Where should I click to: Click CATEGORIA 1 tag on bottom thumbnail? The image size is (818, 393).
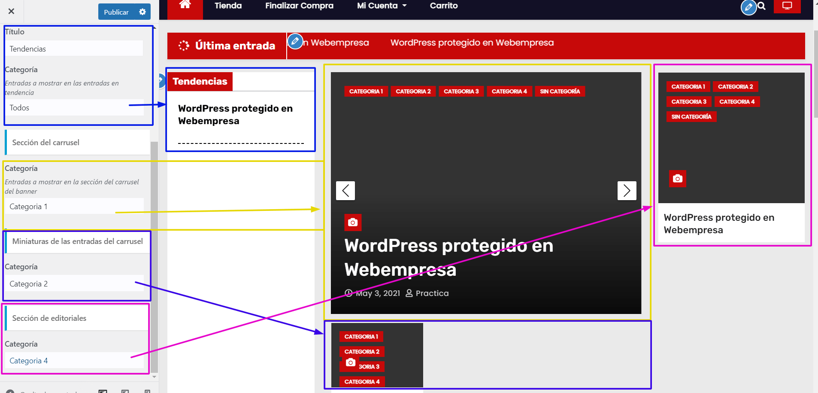361,337
